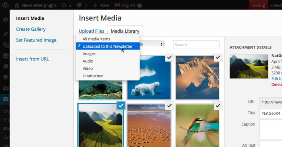282x147 pixels.
Task: Open the Dashboard icon in left sidebar
Action: pos(6,19)
